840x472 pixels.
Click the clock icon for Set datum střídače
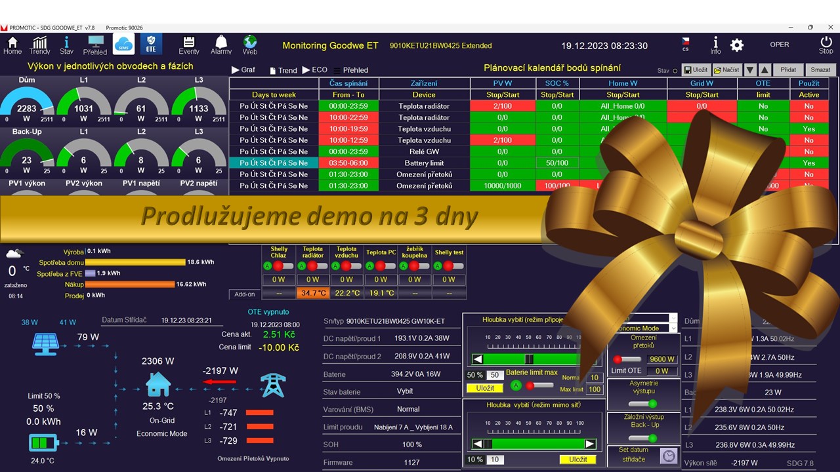668,455
